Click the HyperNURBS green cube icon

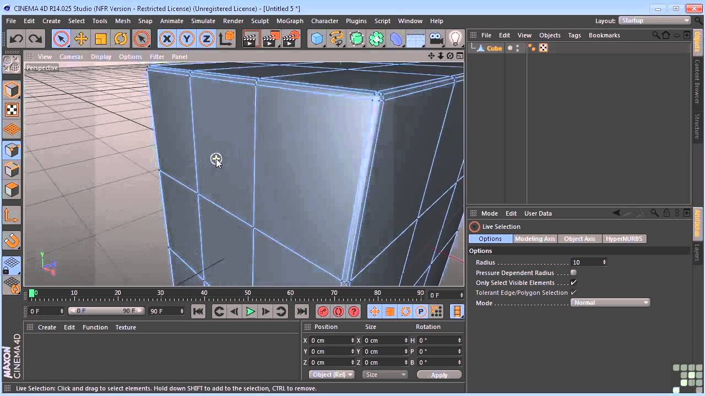357,38
